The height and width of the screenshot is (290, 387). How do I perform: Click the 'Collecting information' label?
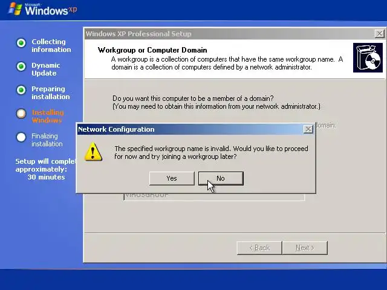(51, 46)
